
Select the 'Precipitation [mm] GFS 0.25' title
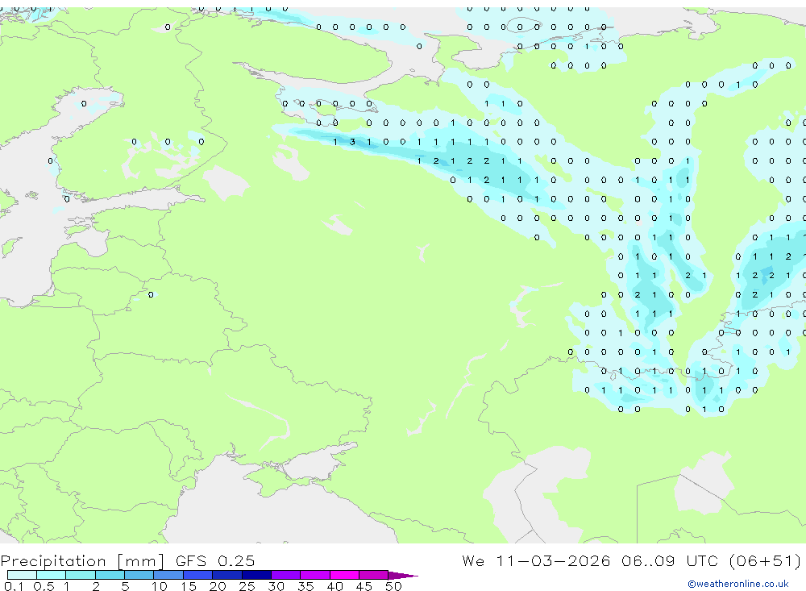(x=127, y=560)
